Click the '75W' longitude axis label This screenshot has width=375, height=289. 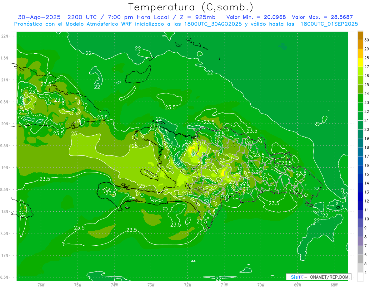point(78,285)
